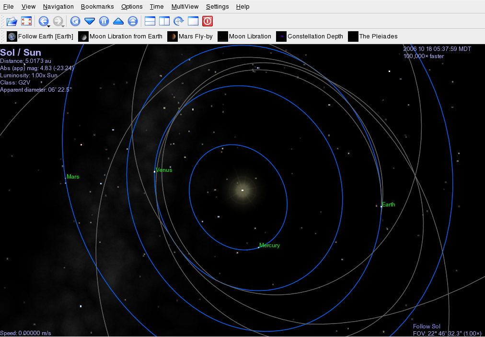This screenshot has width=485, height=337.
Task: Pause time with the pause icon
Action: [x=104, y=22]
